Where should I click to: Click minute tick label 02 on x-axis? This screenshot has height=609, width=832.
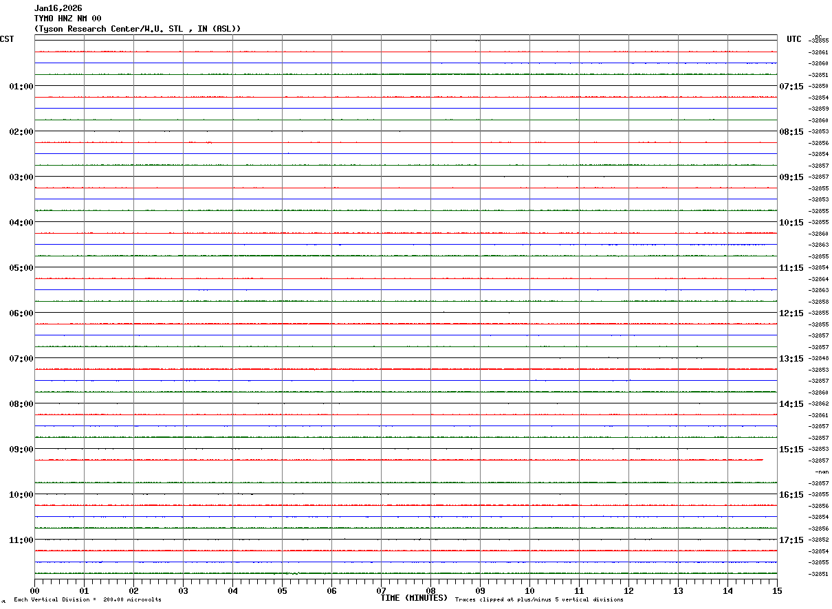pos(133,590)
